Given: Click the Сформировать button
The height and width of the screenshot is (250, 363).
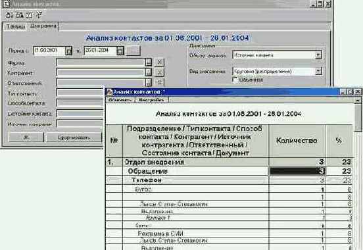Looking at the screenshot, I should [x=74, y=137].
